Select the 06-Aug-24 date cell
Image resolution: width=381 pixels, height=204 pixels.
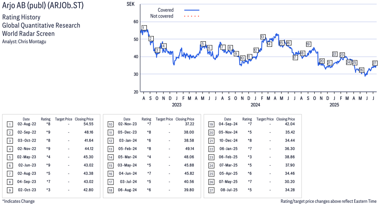point(127,190)
